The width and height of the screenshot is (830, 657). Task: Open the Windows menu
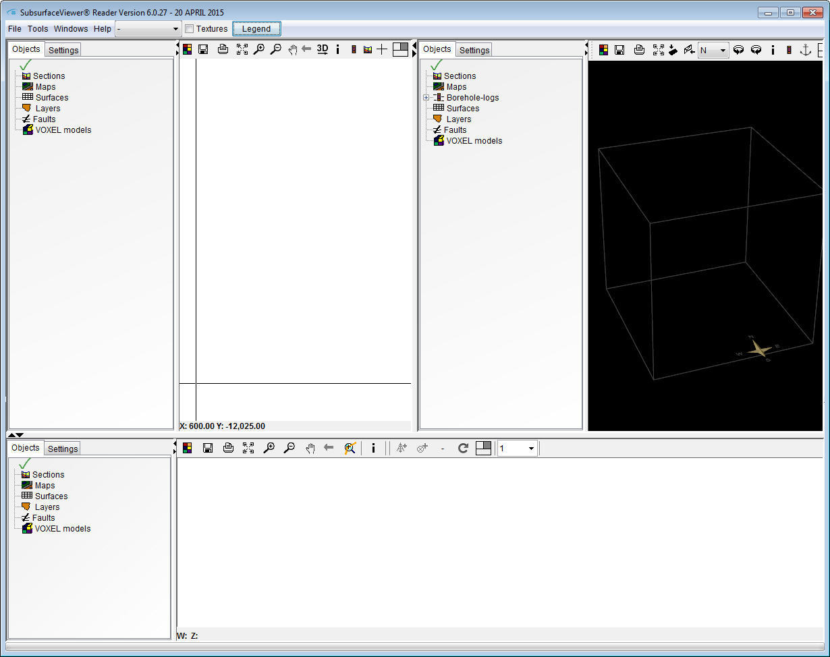(71, 29)
